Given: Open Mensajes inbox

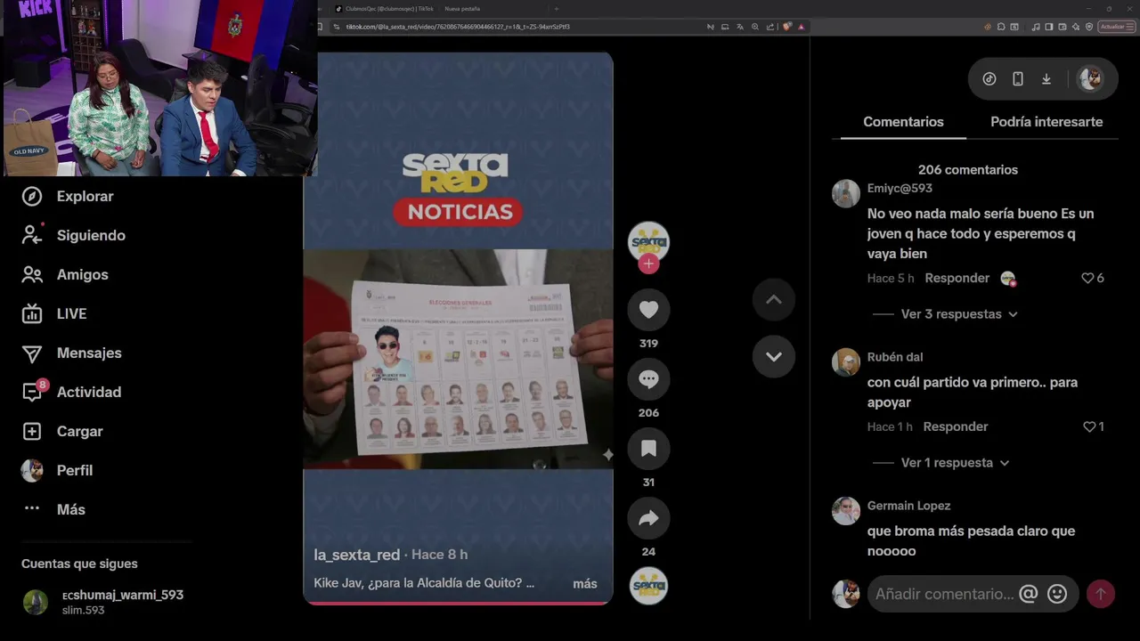Looking at the screenshot, I should pos(71,353).
